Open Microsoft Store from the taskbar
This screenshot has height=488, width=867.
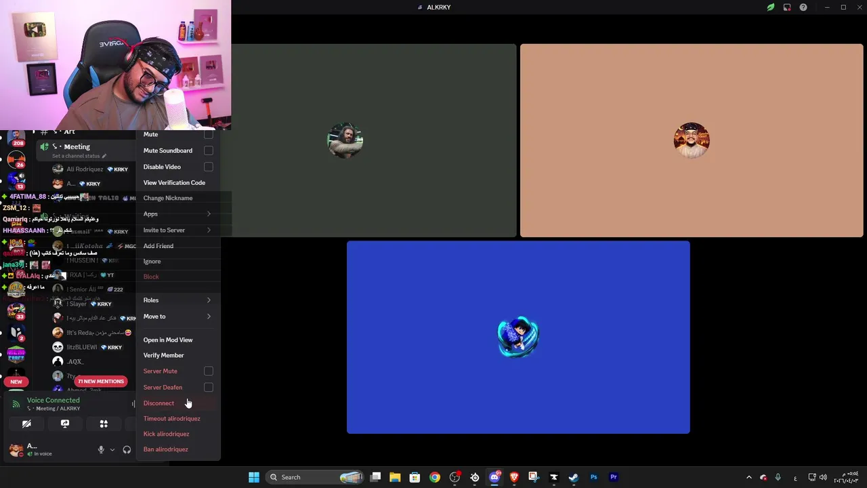click(415, 477)
